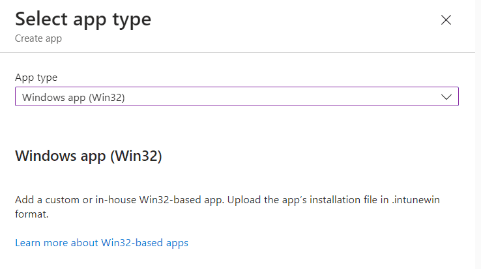The height and width of the screenshot is (269, 481).
Task: Click the chevron arrow in App type box
Action: (446, 97)
